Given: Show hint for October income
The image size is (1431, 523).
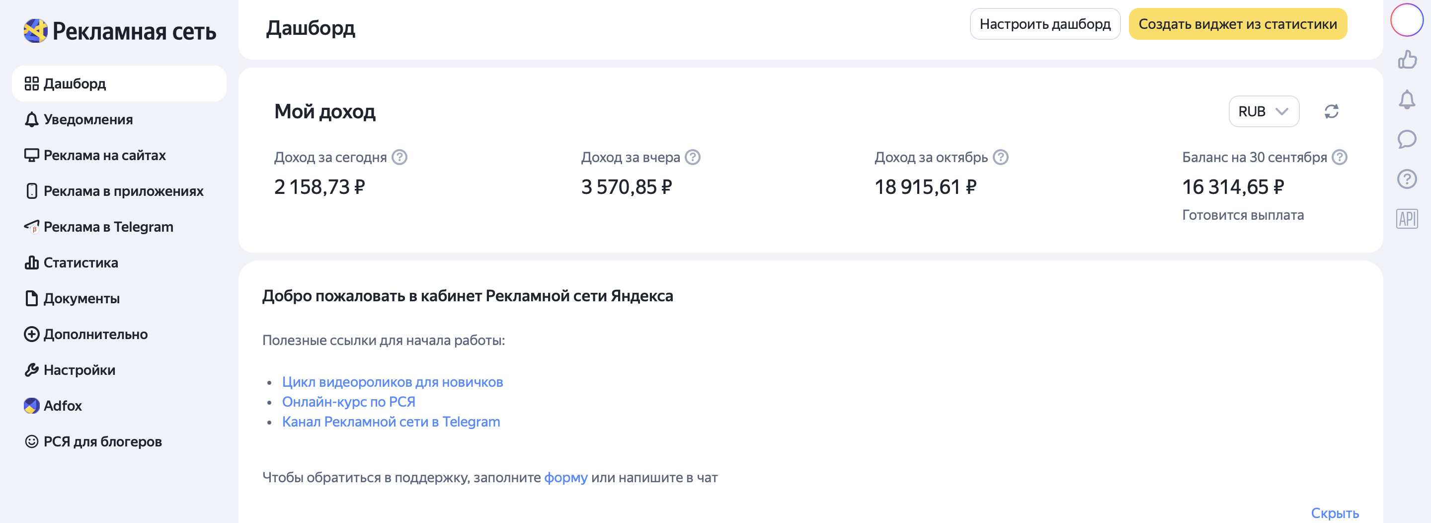Looking at the screenshot, I should (1001, 157).
